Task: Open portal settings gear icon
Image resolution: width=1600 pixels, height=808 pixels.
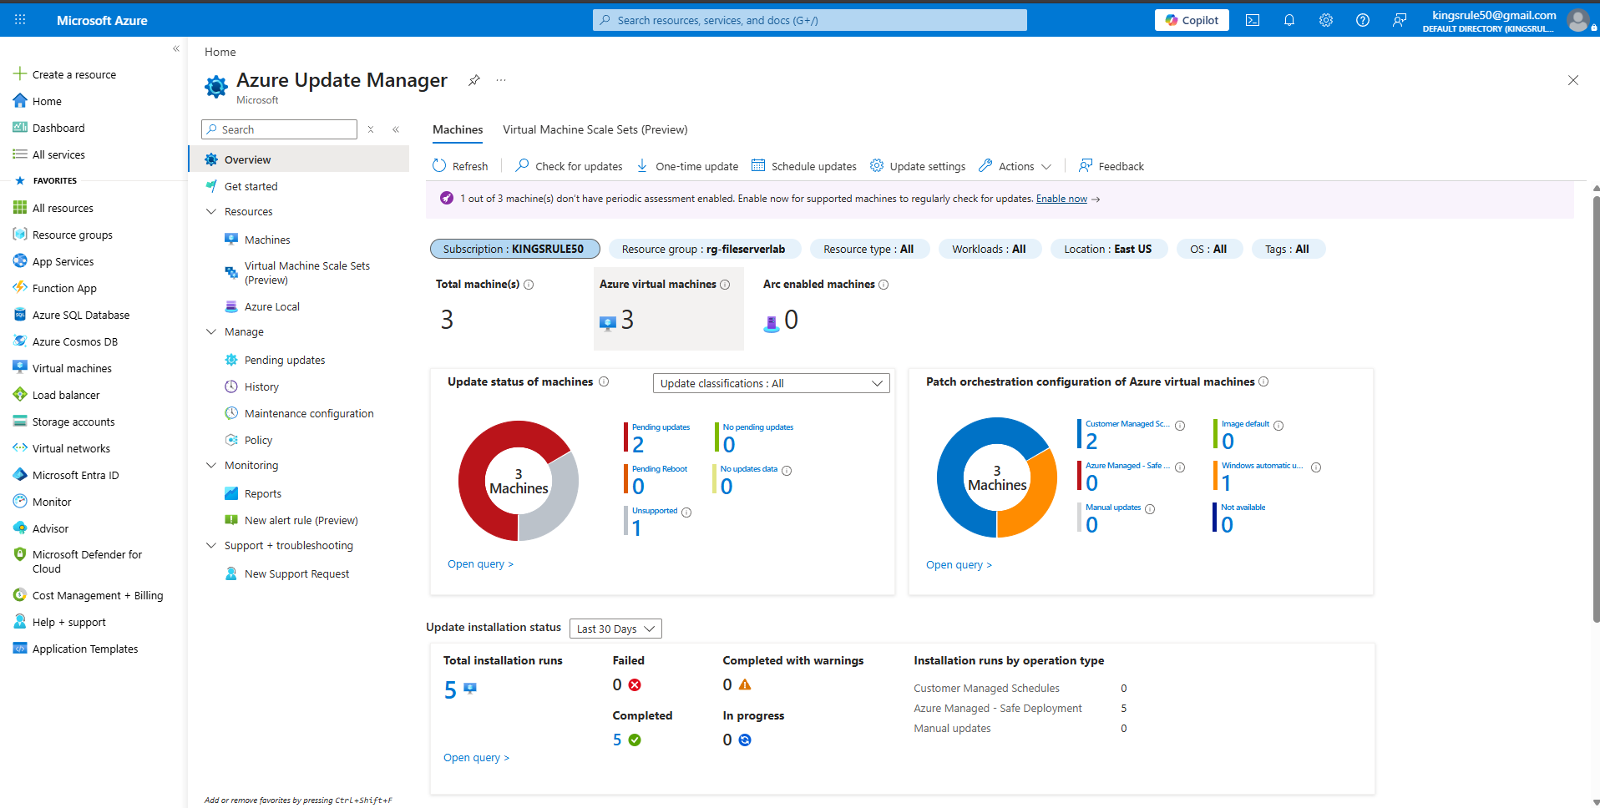Action: [x=1326, y=20]
